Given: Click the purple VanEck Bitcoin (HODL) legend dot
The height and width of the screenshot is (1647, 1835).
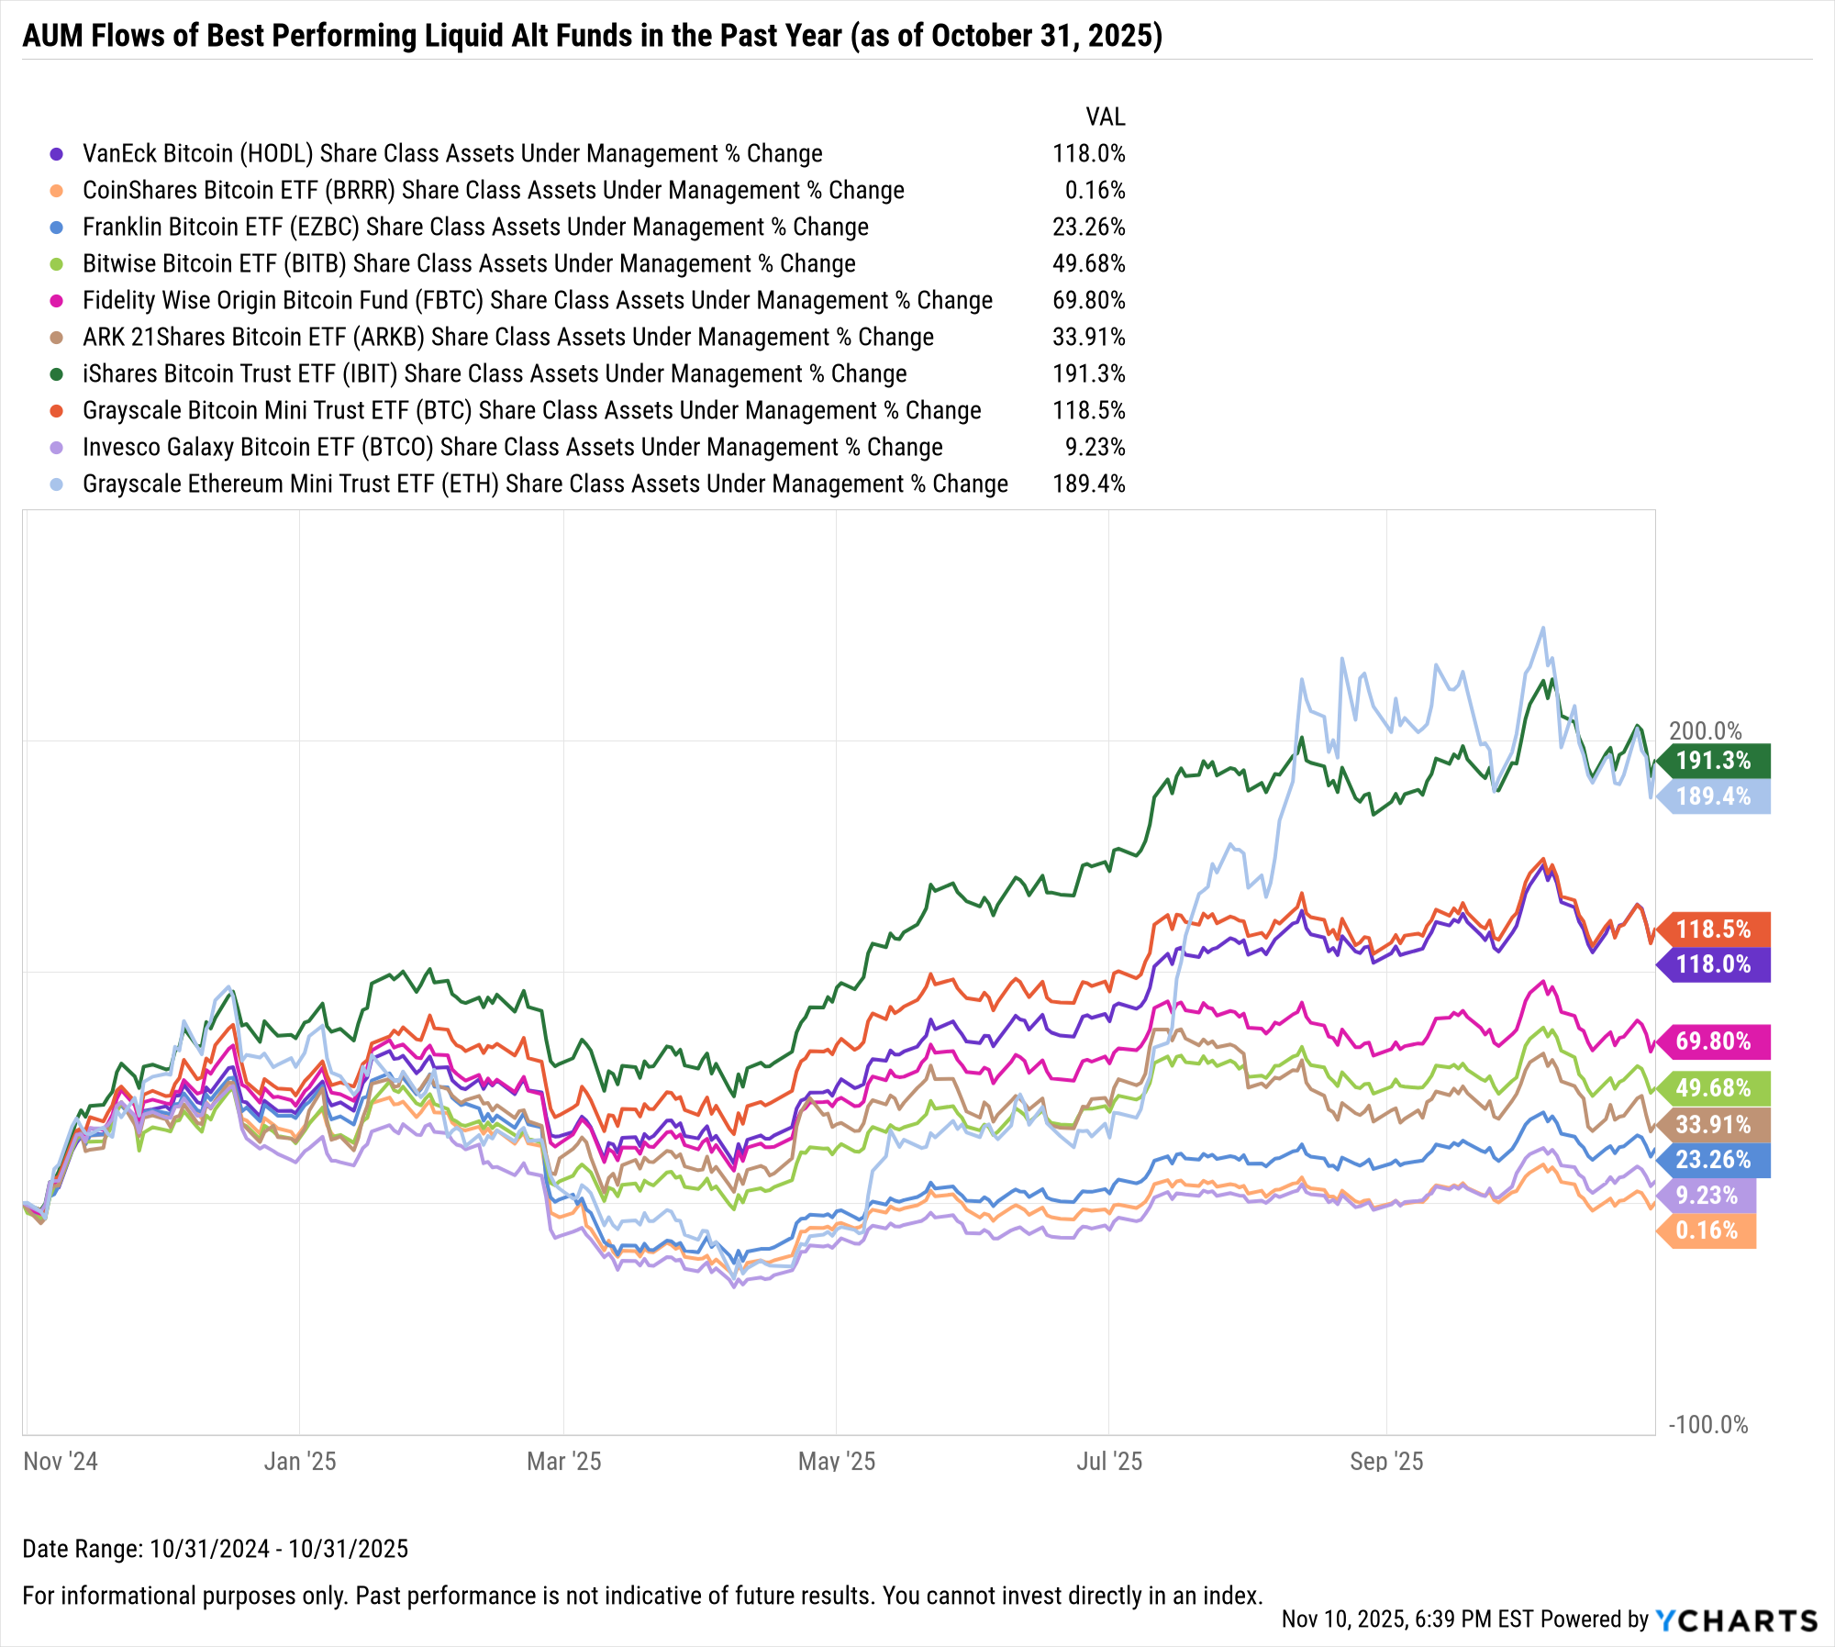Looking at the screenshot, I should [57, 154].
